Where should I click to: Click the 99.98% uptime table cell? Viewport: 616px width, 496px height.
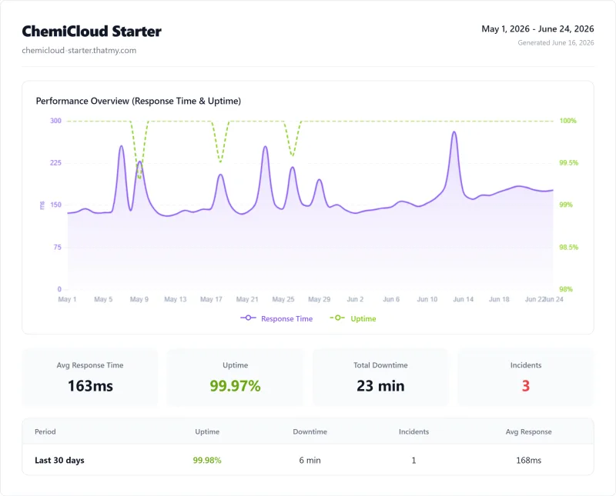[207, 460]
